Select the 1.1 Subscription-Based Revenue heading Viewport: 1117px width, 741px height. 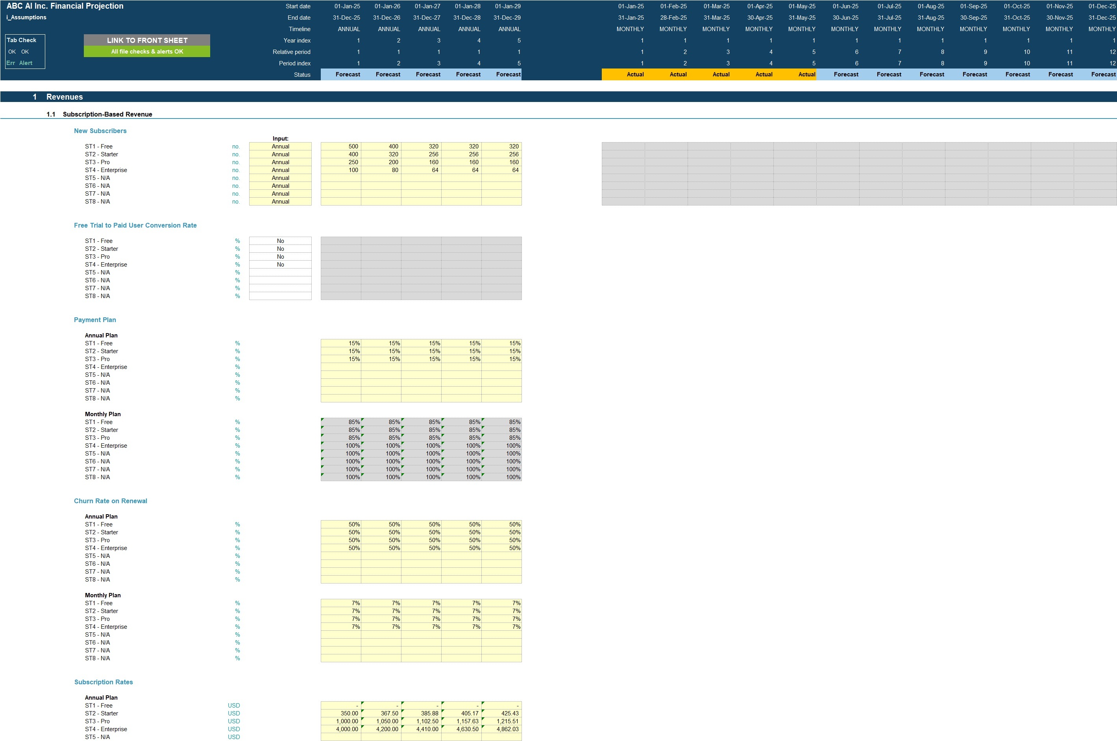pos(99,114)
